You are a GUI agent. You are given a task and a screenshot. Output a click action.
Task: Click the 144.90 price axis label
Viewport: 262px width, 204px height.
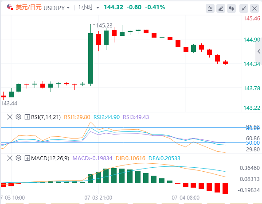point(252,40)
